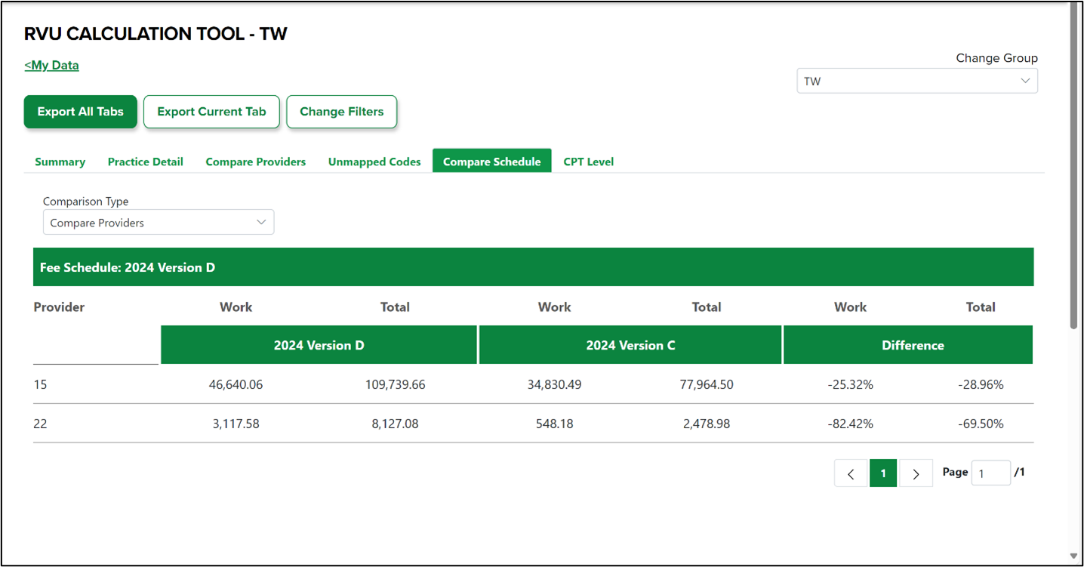Click the Compare Providers dropdown chevron

click(x=261, y=223)
